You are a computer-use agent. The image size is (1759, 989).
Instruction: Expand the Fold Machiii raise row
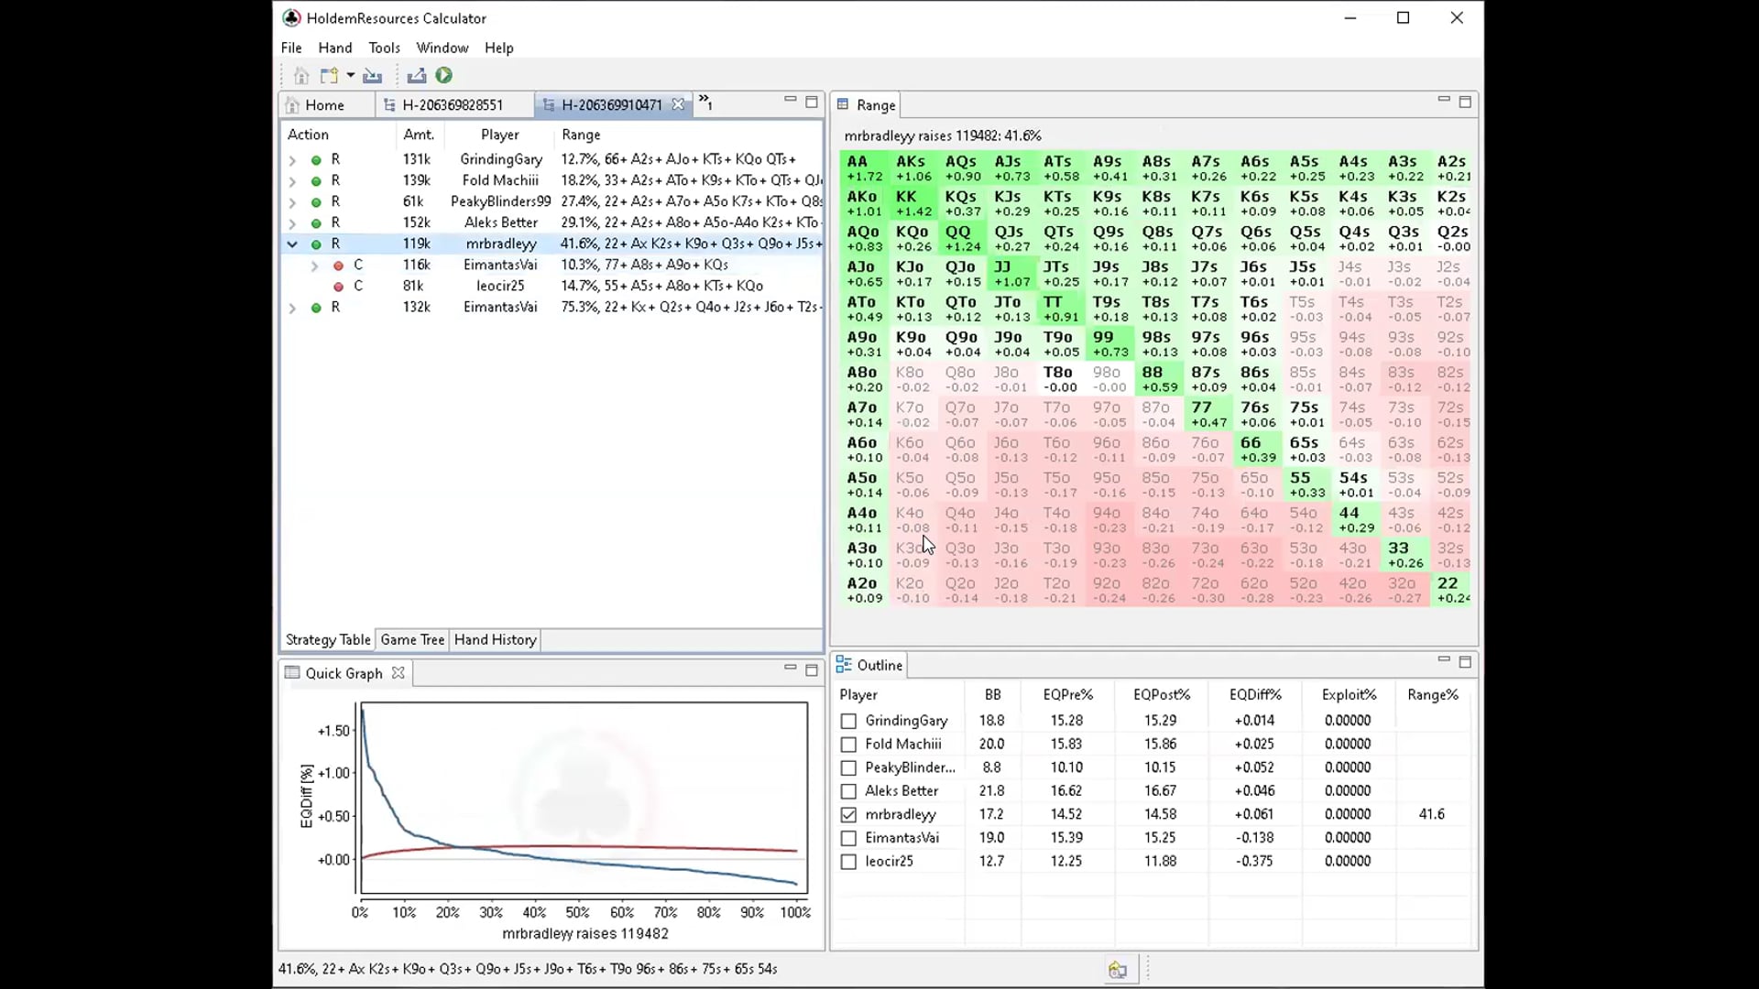click(x=292, y=181)
